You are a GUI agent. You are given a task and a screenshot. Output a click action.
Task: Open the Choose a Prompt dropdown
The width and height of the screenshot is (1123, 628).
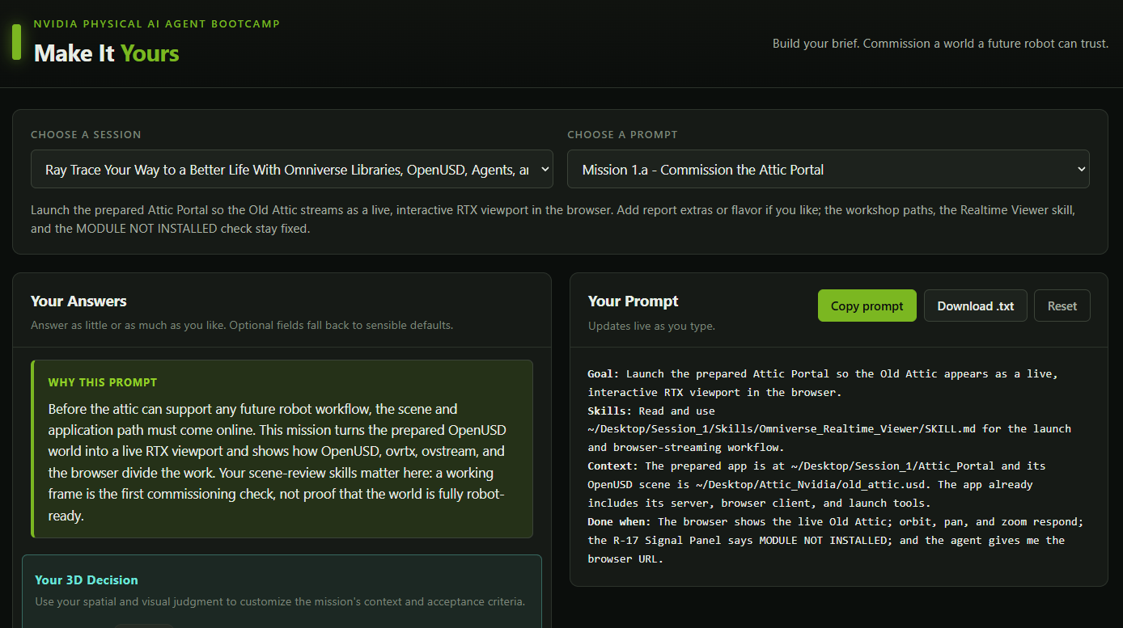[x=828, y=169]
